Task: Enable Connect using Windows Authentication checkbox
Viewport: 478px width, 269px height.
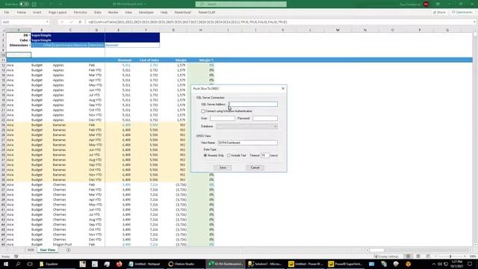Action: (202, 111)
